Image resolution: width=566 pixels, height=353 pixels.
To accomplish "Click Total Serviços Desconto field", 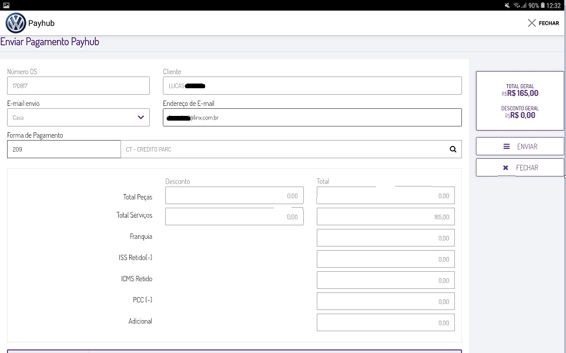I will point(235,217).
